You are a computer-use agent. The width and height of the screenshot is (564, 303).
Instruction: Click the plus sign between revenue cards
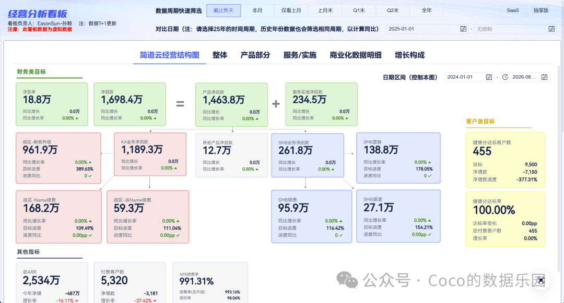point(276,104)
